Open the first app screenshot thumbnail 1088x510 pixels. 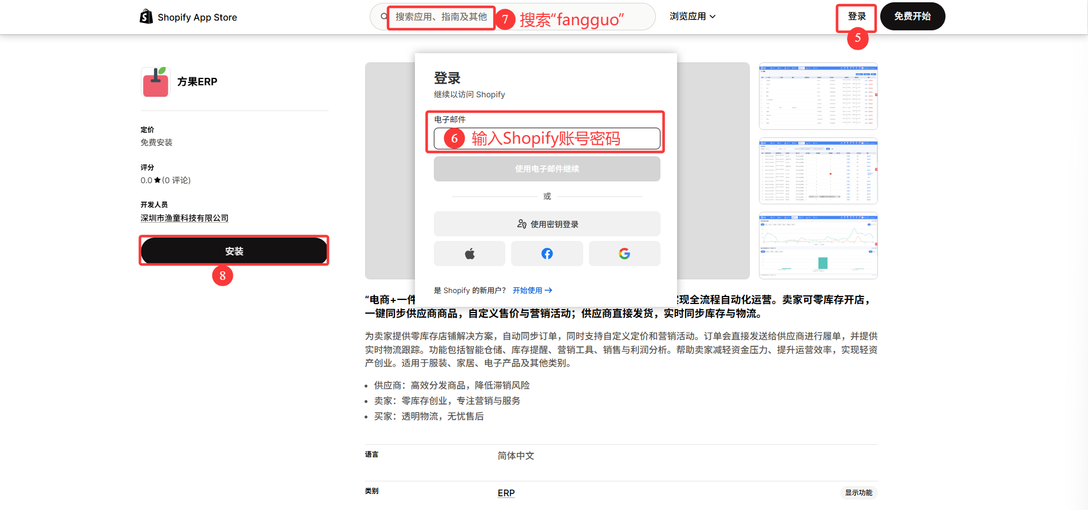(818, 96)
